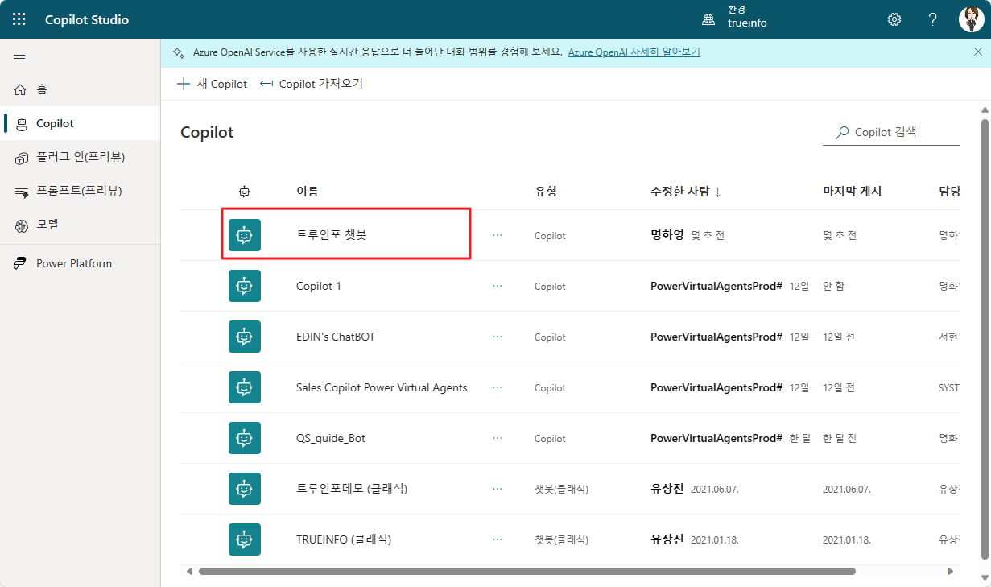Select Copilot in the sidebar
Image resolution: width=991 pixels, height=587 pixels.
click(81, 123)
